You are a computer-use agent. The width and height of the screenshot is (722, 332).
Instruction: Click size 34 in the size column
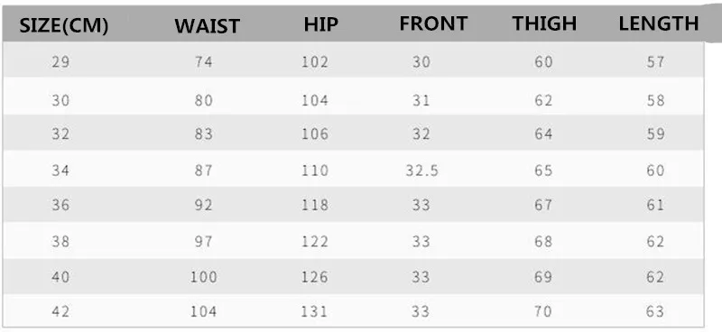point(60,171)
